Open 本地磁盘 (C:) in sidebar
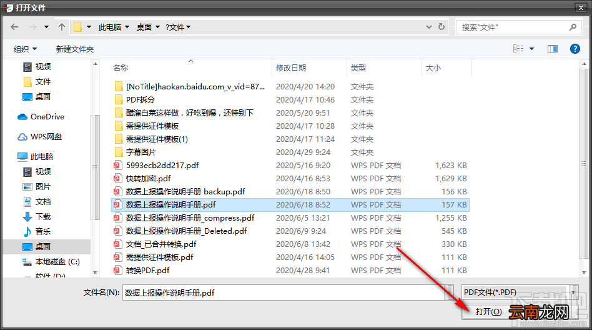592x330 pixels. [x=51, y=262]
